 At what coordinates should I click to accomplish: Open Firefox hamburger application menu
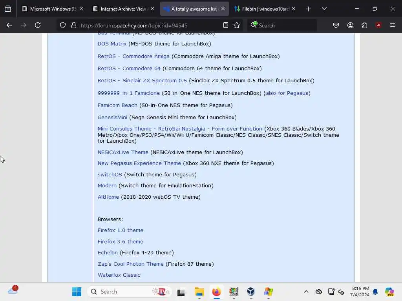click(x=393, y=25)
